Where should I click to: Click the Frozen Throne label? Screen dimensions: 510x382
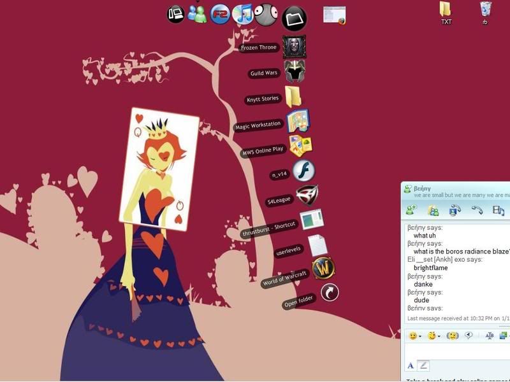259,47
